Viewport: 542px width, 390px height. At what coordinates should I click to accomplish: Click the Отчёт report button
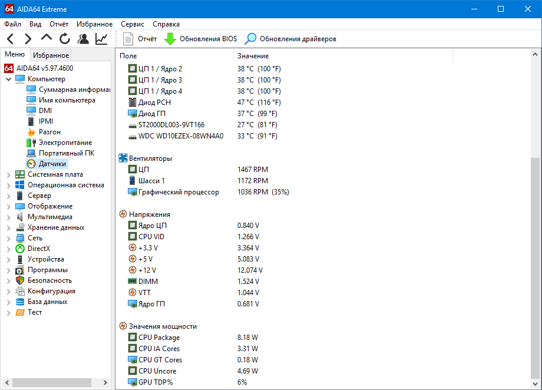[140, 39]
